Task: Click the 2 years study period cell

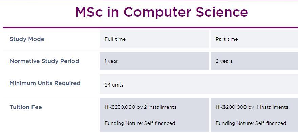Action: (254, 61)
